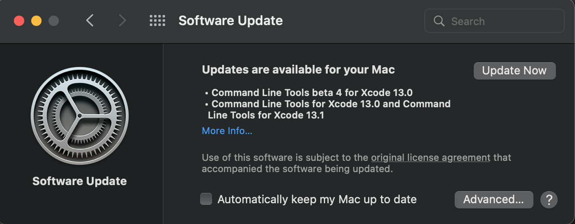
Task: Click the gray zoom window button
Action: [54, 21]
